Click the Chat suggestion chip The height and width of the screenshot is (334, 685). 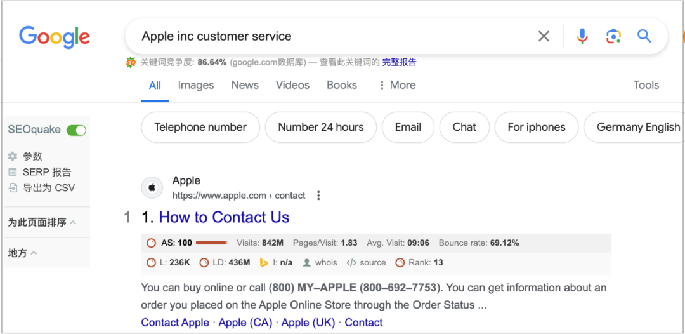[x=464, y=127]
